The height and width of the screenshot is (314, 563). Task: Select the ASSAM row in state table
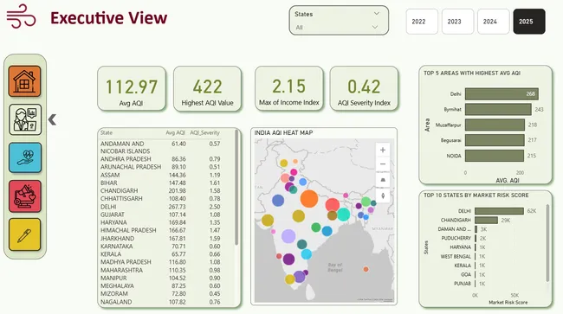coord(160,175)
